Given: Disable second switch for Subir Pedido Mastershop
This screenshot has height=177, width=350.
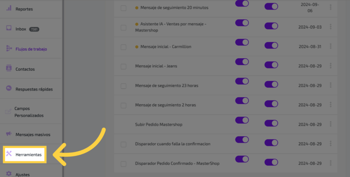Looking at the screenshot, I should point(271,123).
